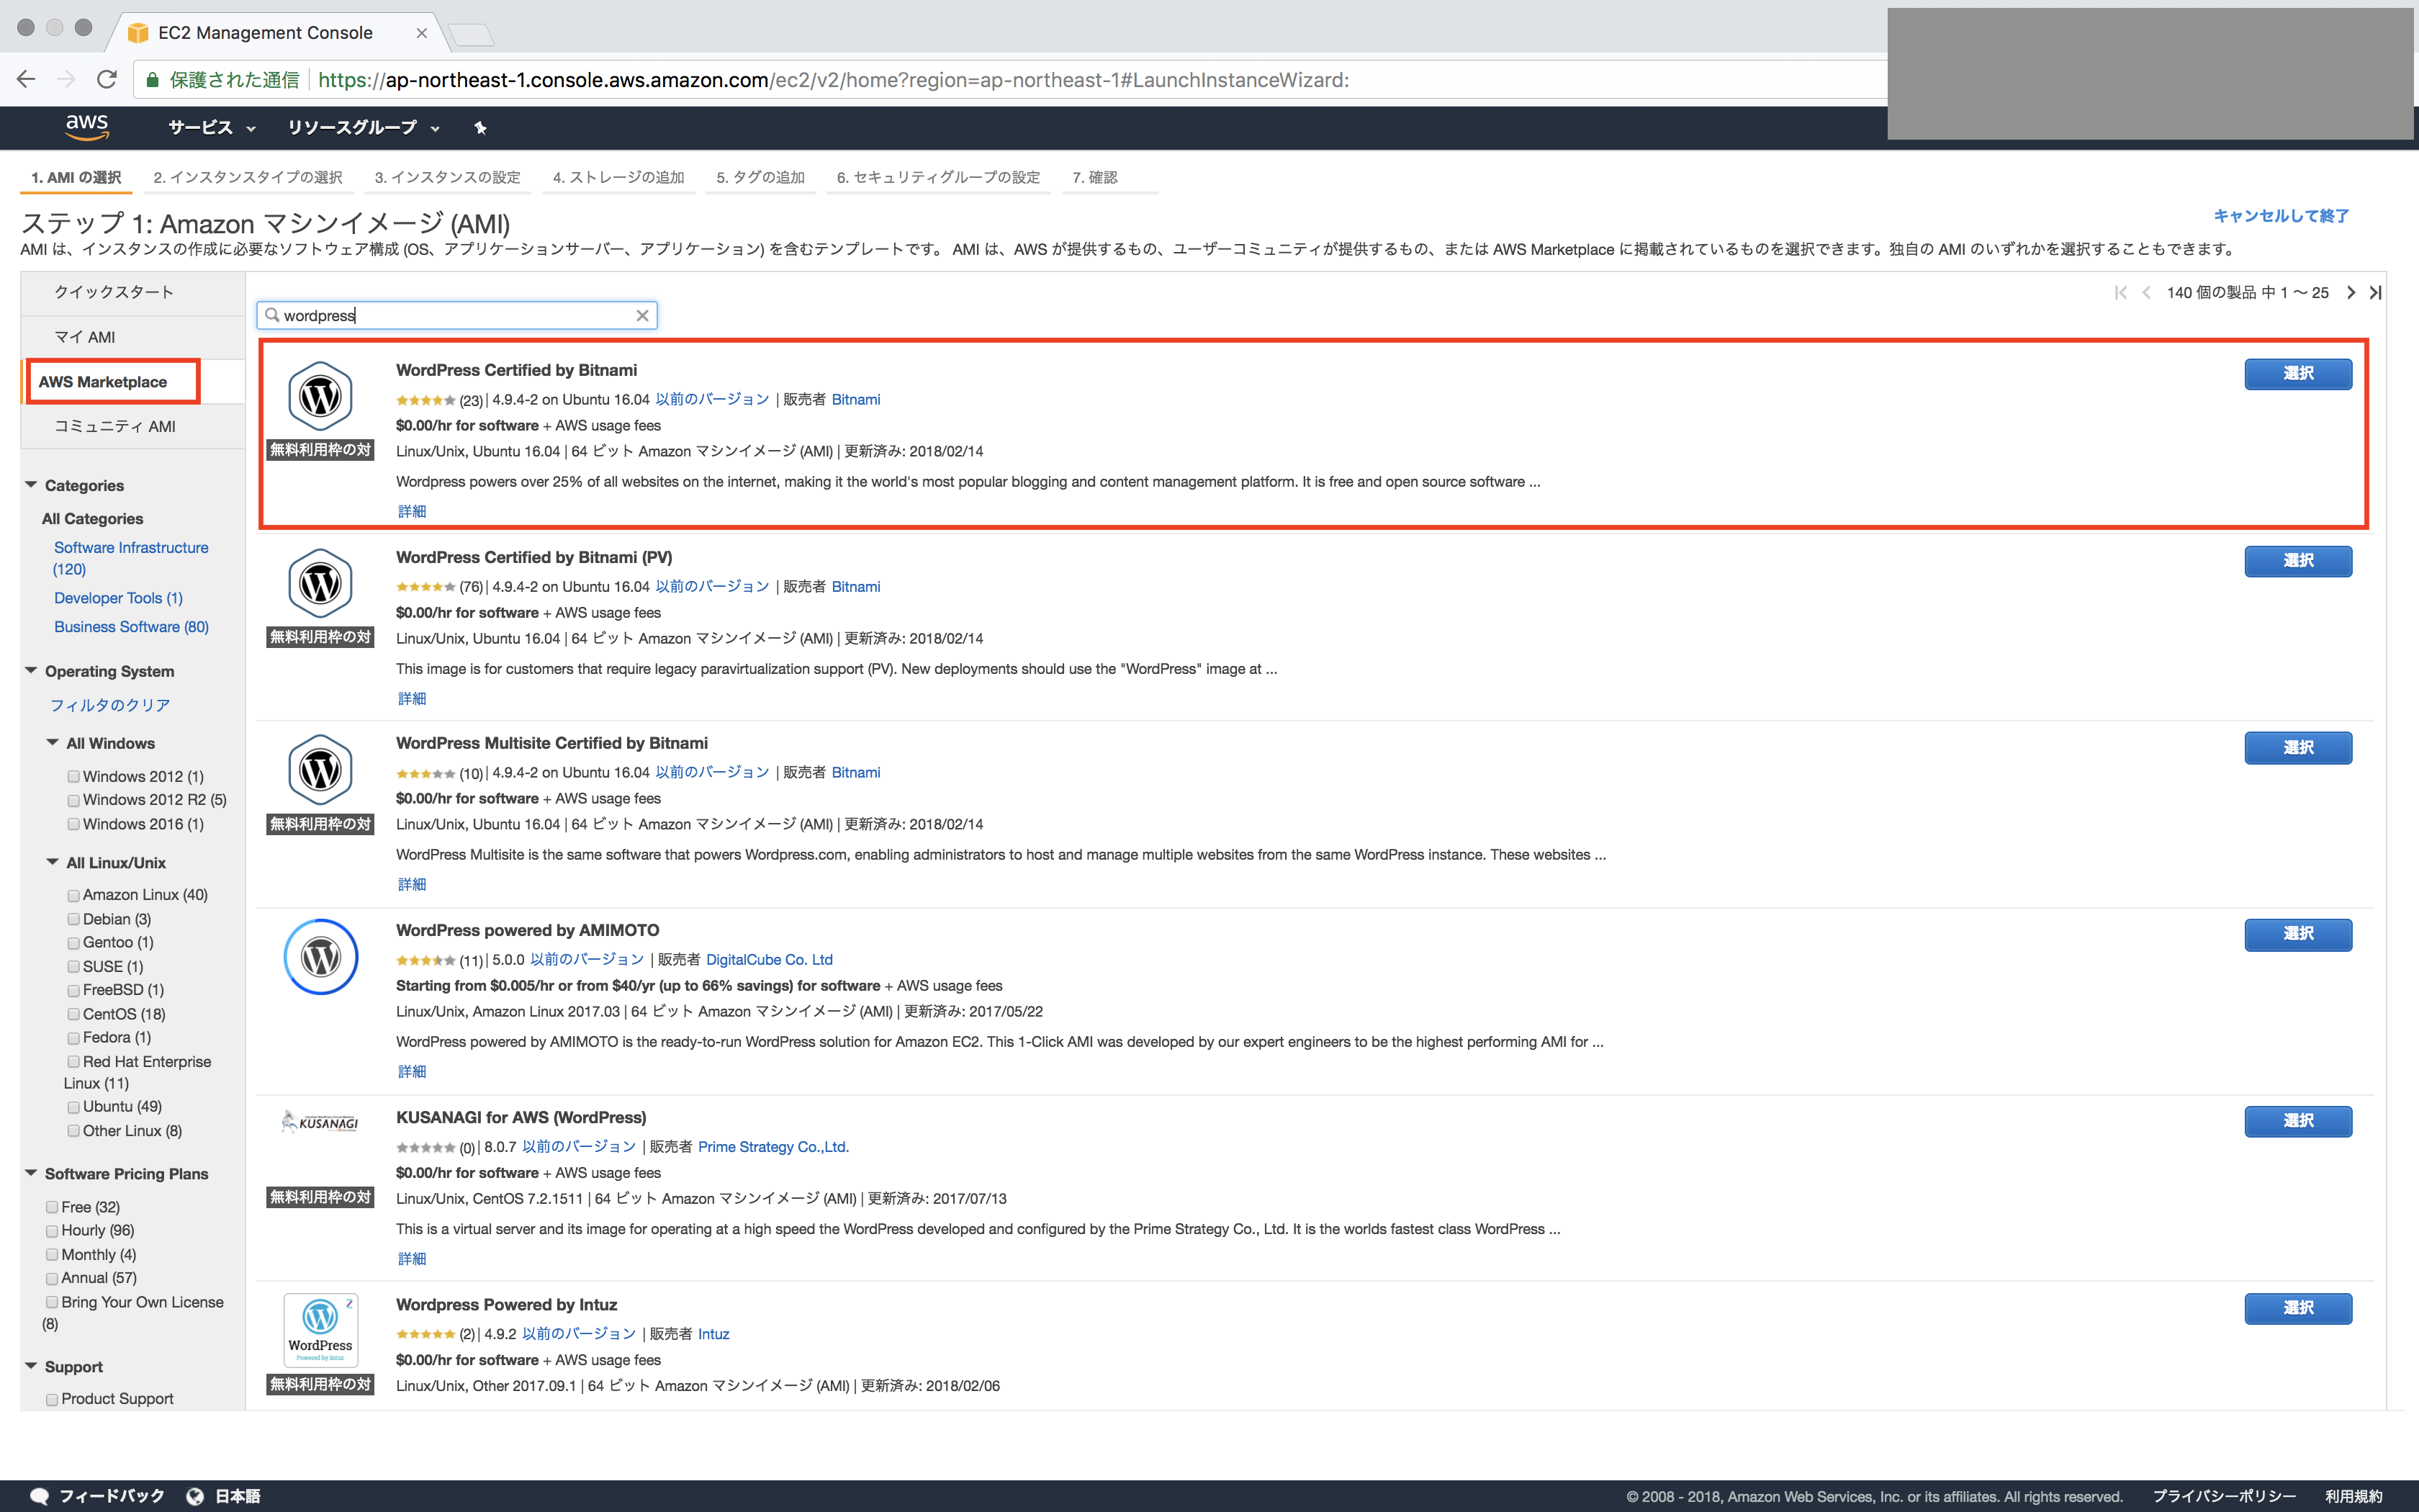Open Business Software (80) category
The image size is (2419, 1512).
coord(131,627)
